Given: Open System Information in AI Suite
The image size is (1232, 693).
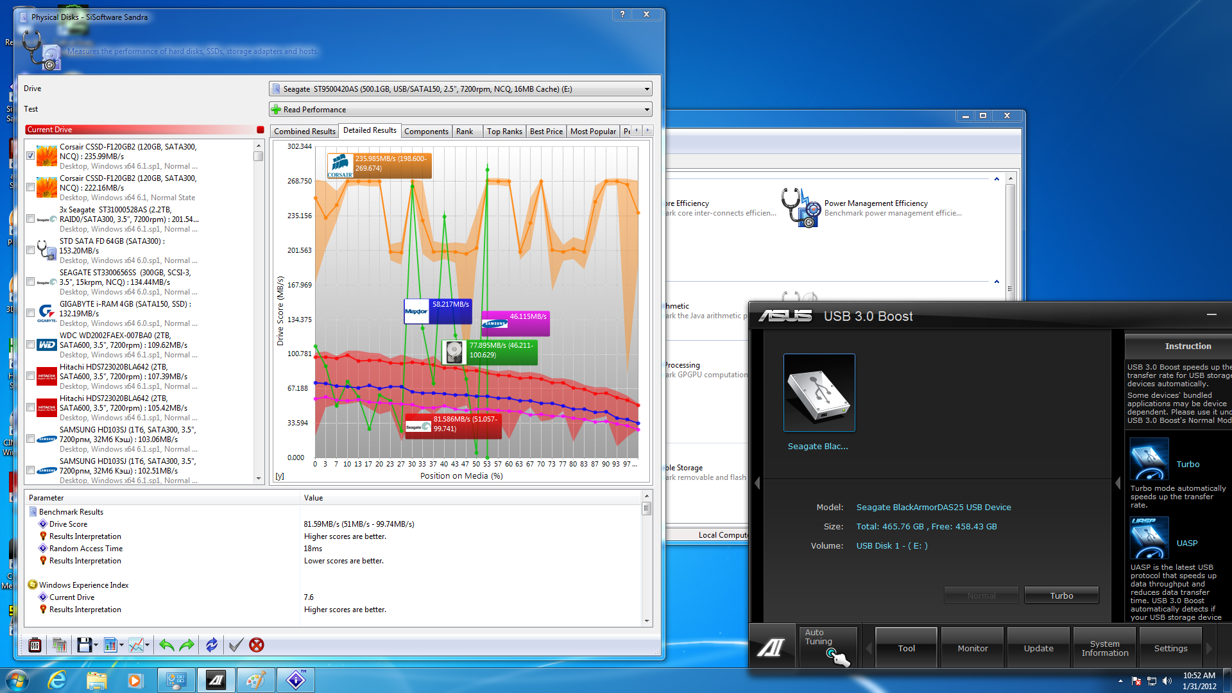Looking at the screenshot, I should tap(1105, 648).
